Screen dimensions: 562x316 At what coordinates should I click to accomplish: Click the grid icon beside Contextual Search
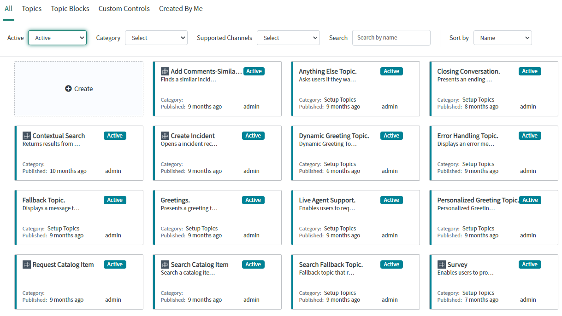tap(26, 136)
